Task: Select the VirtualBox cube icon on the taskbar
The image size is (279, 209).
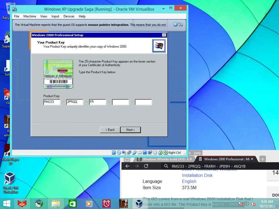Action: 139,204
